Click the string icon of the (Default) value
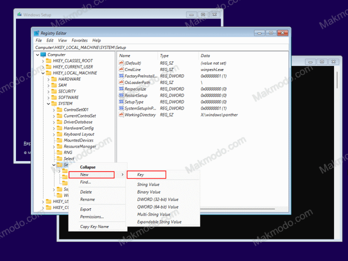The image size is (348, 261). click(x=121, y=63)
